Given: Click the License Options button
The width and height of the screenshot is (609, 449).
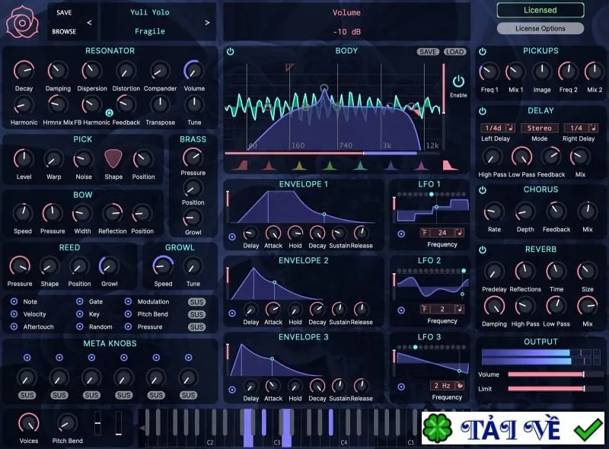Looking at the screenshot, I should point(540,28).
